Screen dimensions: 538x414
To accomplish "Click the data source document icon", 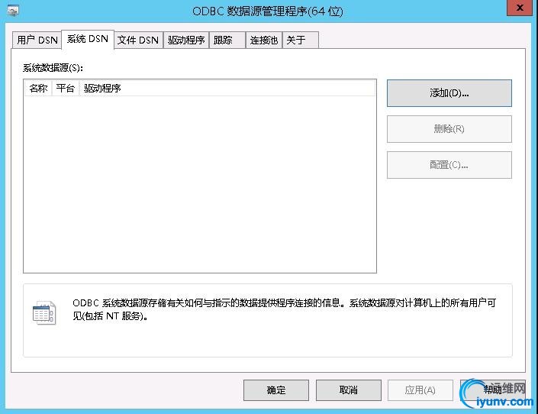I will click(44, 312).
